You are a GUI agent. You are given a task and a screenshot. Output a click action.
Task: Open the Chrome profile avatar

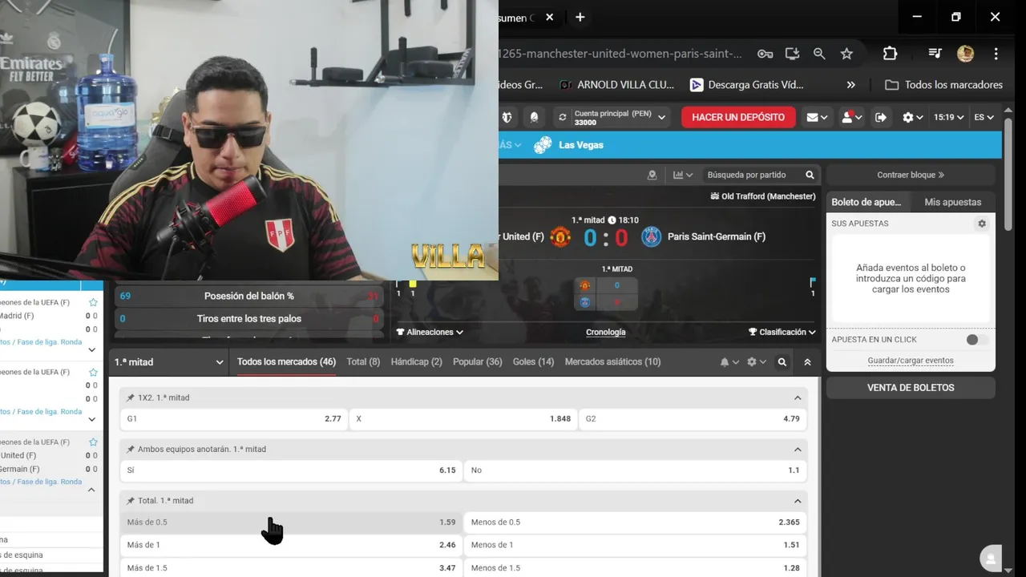965,54
